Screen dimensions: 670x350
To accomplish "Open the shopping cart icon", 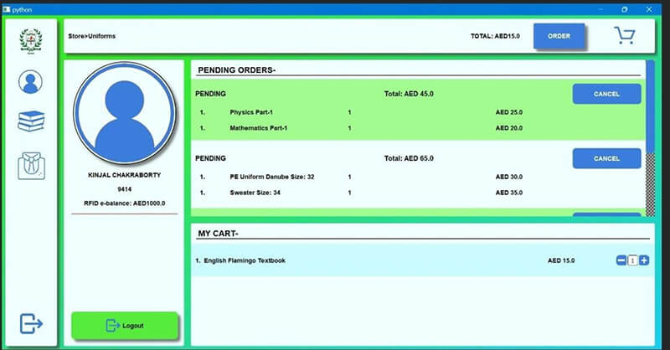I will point(624,36).
